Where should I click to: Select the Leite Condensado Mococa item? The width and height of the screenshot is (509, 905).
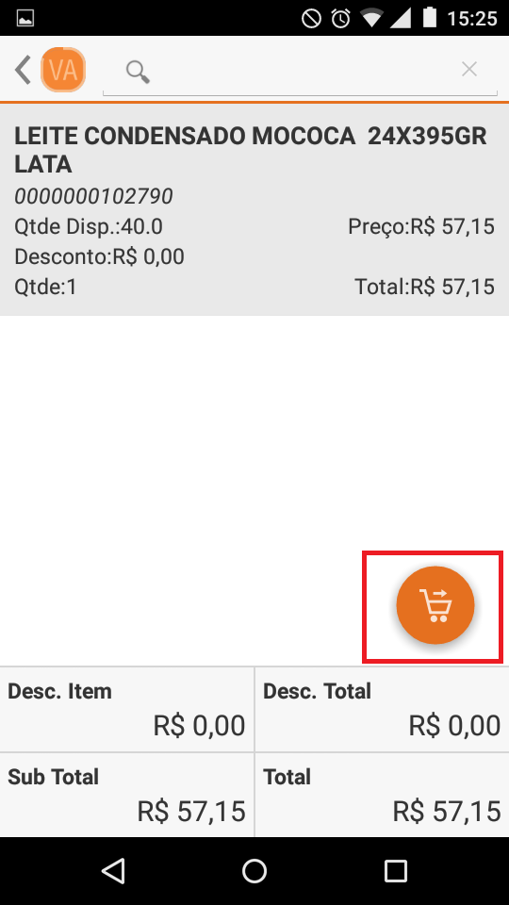(x=254, y=210)
